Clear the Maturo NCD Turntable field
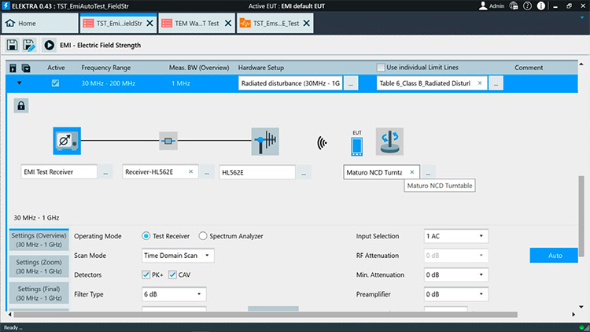This screenshot has width=590, height=332. (x=411, y=172)
